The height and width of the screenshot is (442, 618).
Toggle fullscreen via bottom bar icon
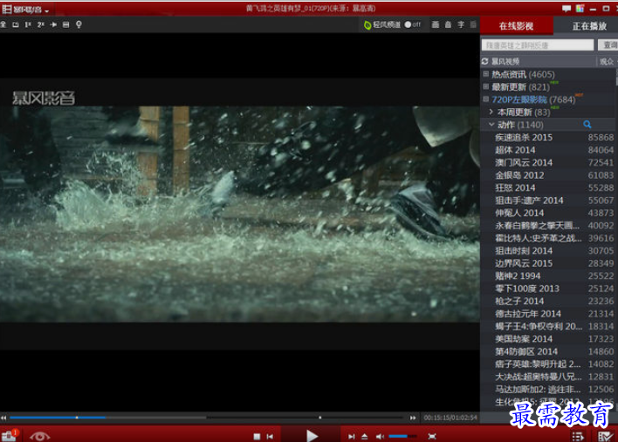pyautogui.click(x=432, y=436)
